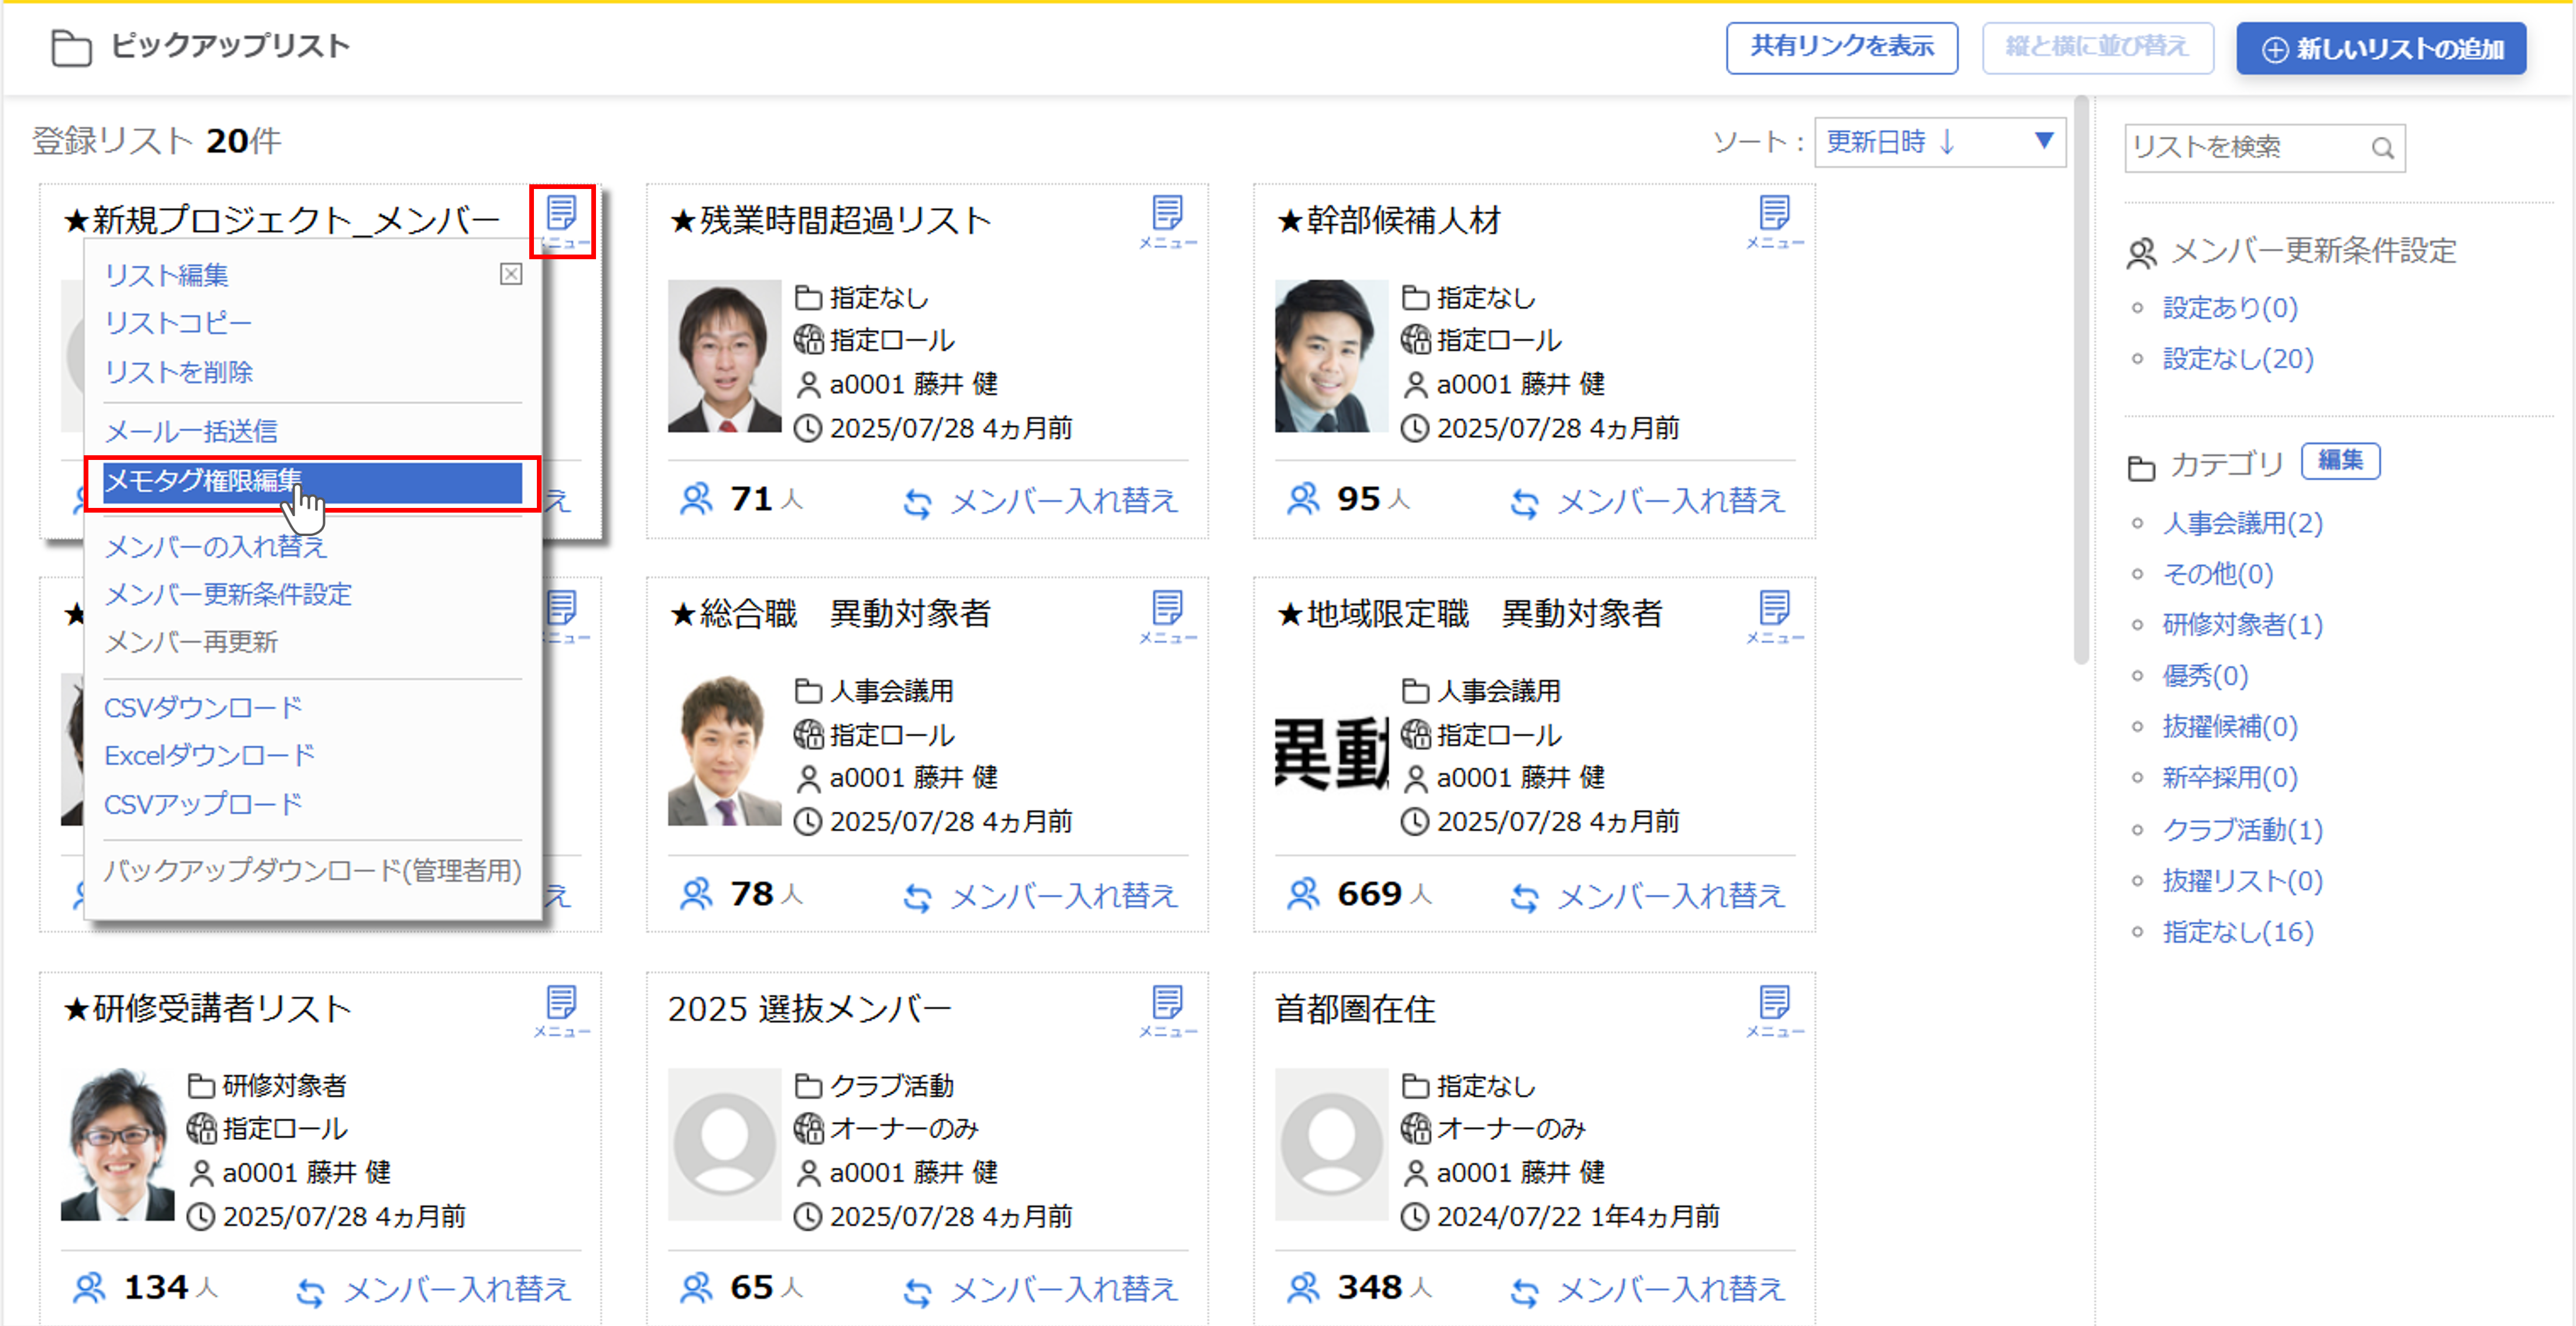
Task: Click the 研修受講者リスト profile thumbnail
Action: 118,1144
